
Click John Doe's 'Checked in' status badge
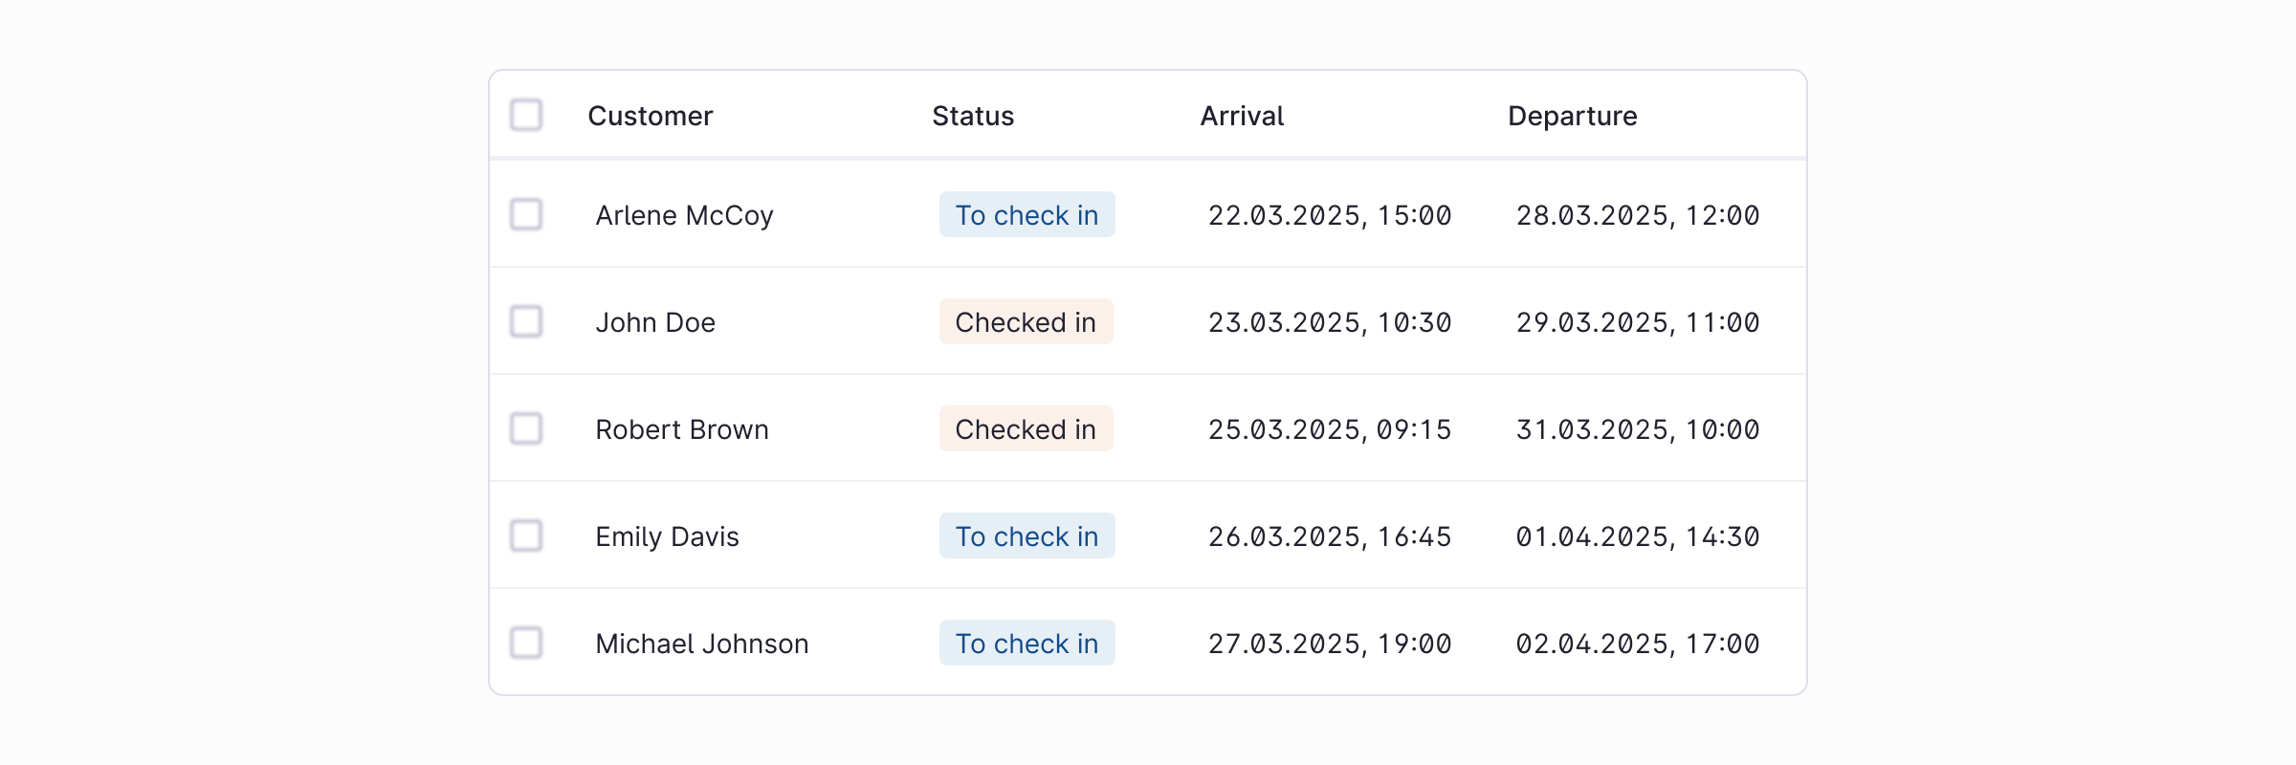[1026, 321]
